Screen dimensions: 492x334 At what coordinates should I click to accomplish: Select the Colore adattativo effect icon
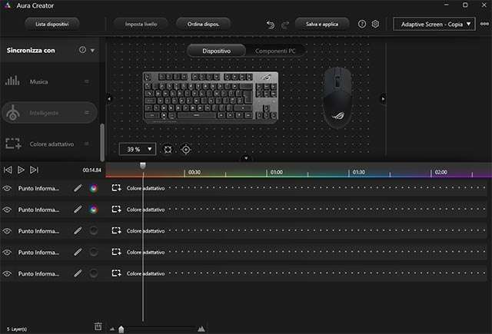[x=13, y=144]
